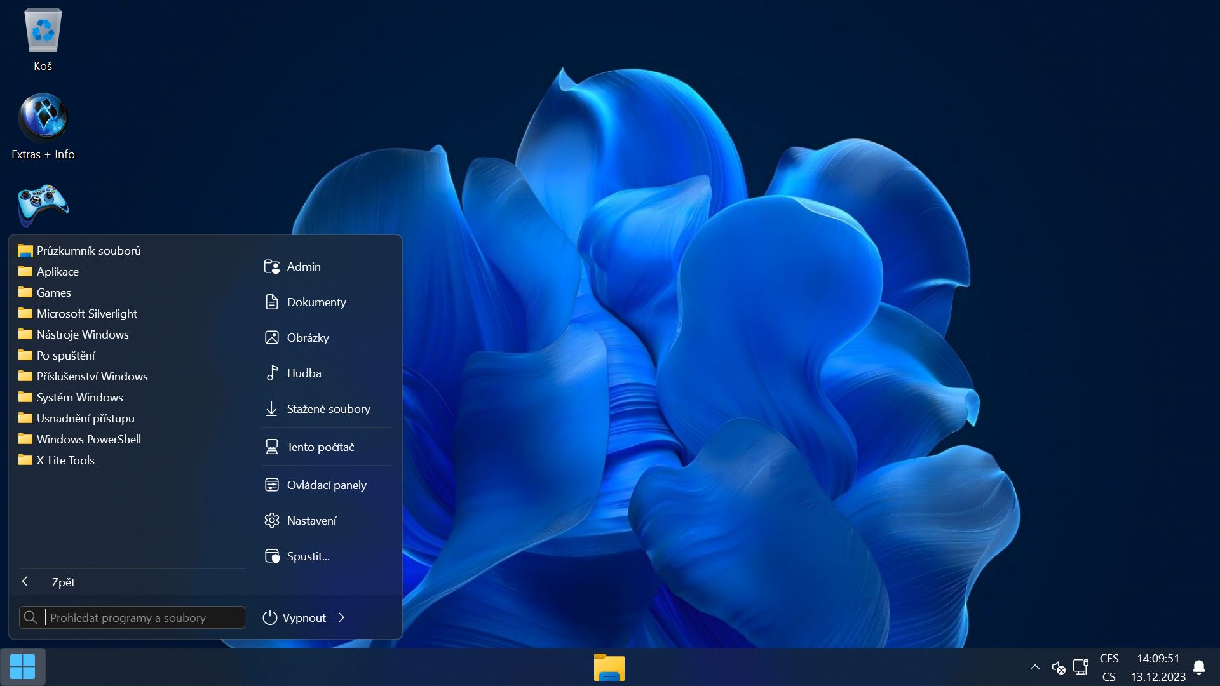The width and height of the screenshot is (1220, 686).
Task: Expand the X-Lite Tools folder
Action: point(65,460)
